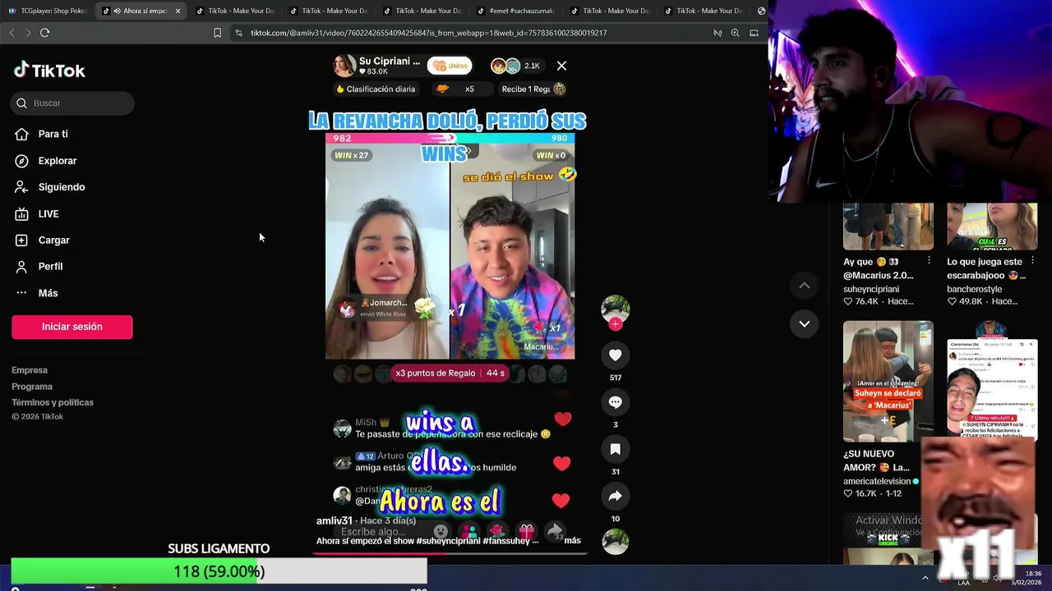Follow the creator with the red plus badge

tap(615, 324)
